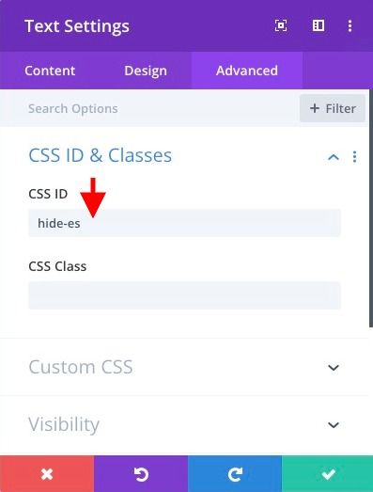Open the Filter options button
The height and width of the screenshot is (492, 373).
[333, 108]
